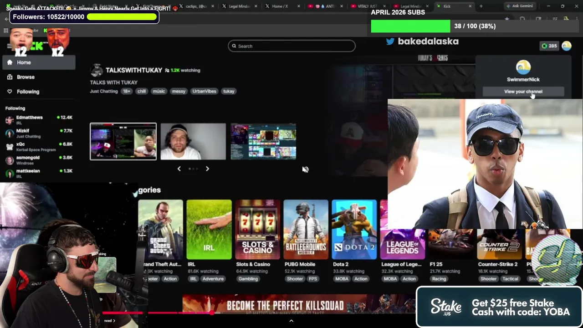Go to previous featured stream with left chevron

179,169
